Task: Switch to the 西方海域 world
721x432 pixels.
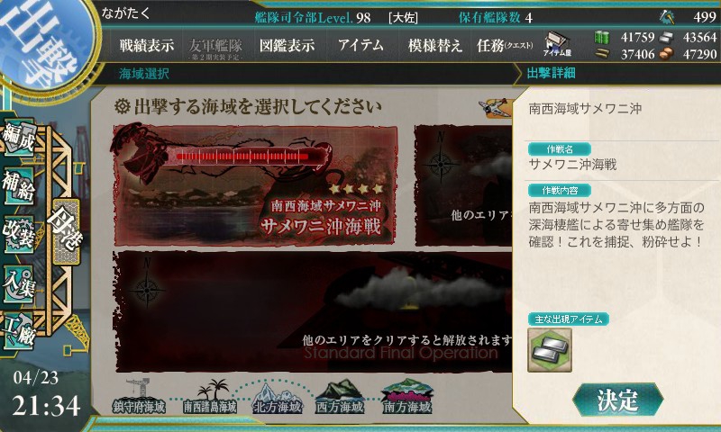Action: [x=340, y=398]
